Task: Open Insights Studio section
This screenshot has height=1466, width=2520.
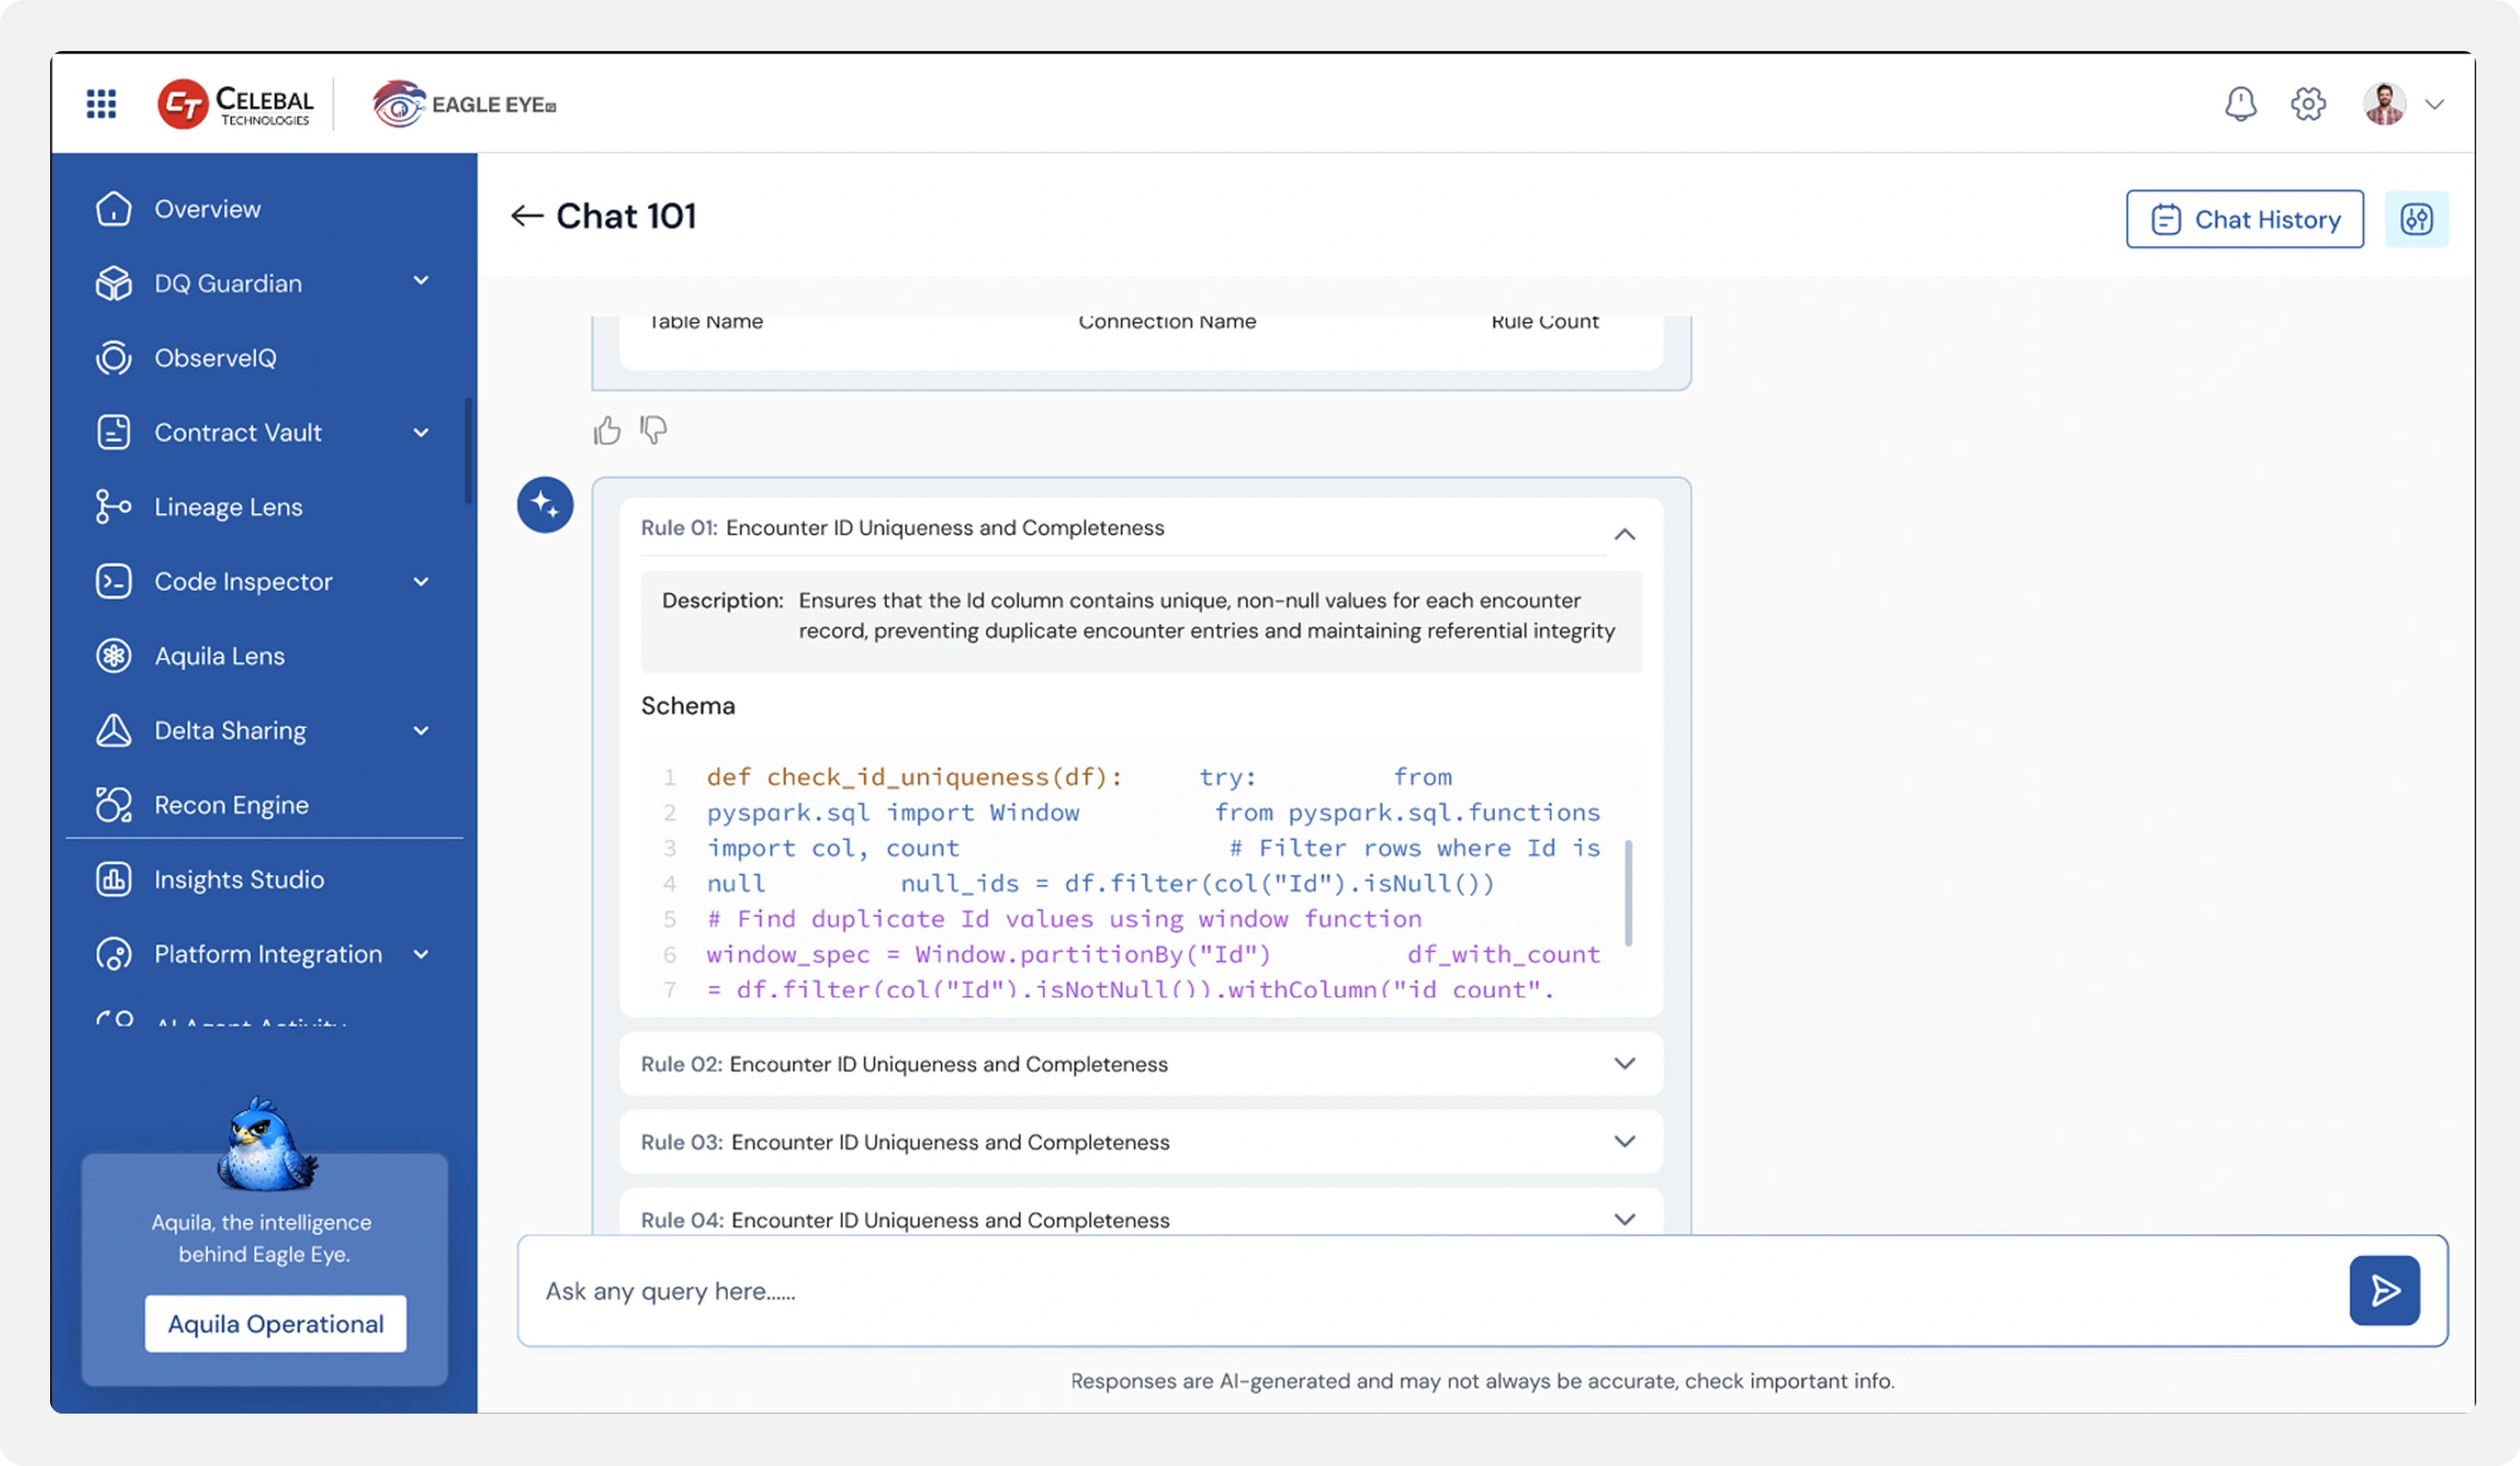Action: (239, 879)
